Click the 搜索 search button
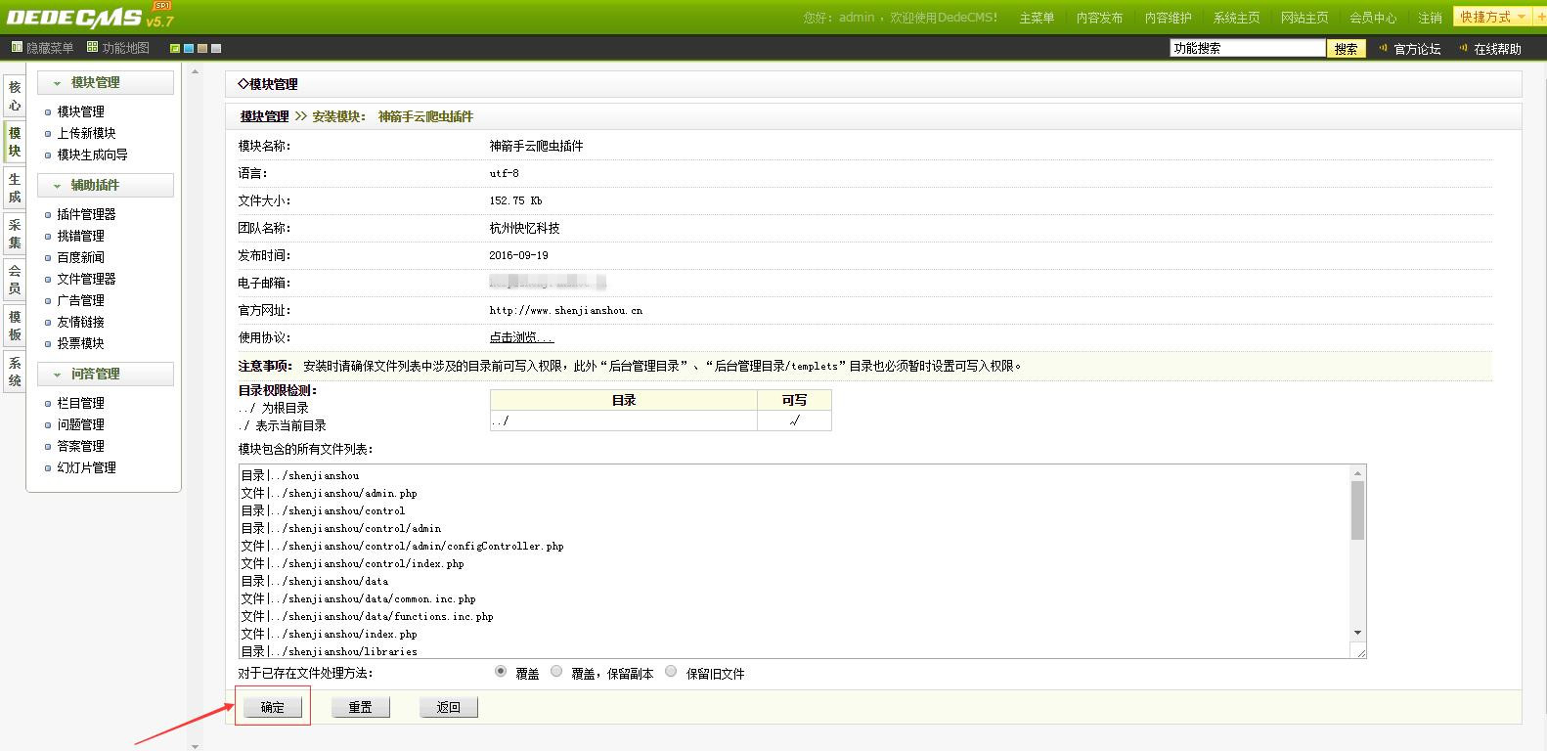 tap(1347, 48)
